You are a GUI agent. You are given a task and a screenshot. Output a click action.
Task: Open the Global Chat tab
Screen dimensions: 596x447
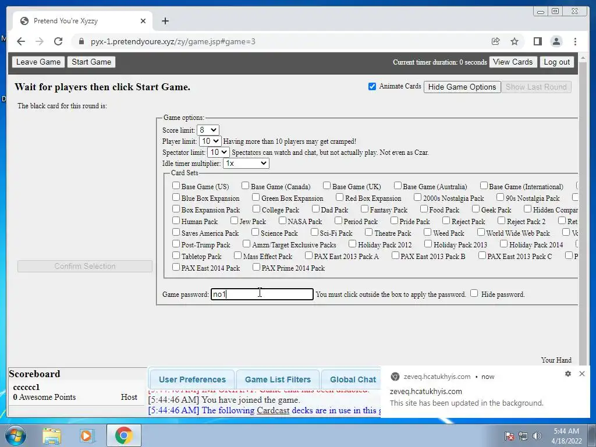click(x=352, y=379)
